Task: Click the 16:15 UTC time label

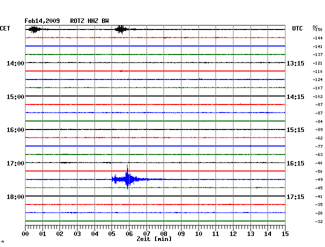Action: (x=295, y=163)
